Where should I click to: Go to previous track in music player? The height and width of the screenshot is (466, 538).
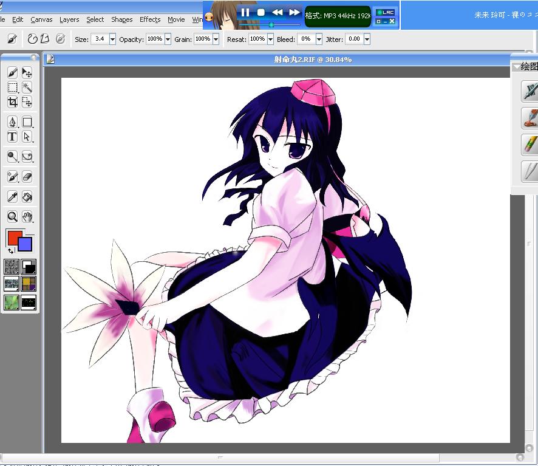pos(278,13)
